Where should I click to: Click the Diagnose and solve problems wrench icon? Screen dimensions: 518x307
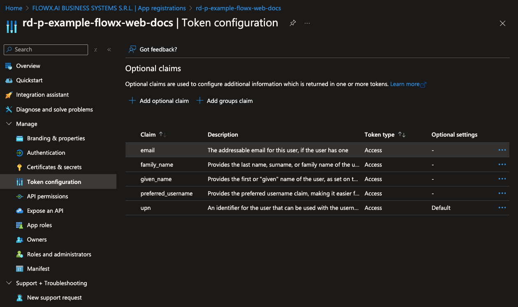pyautogui.click(x=9, y=109)
